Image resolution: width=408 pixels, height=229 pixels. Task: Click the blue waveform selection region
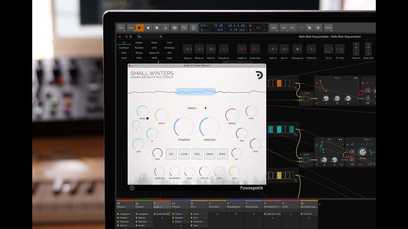pyautogui.click(x=196, y=92)
